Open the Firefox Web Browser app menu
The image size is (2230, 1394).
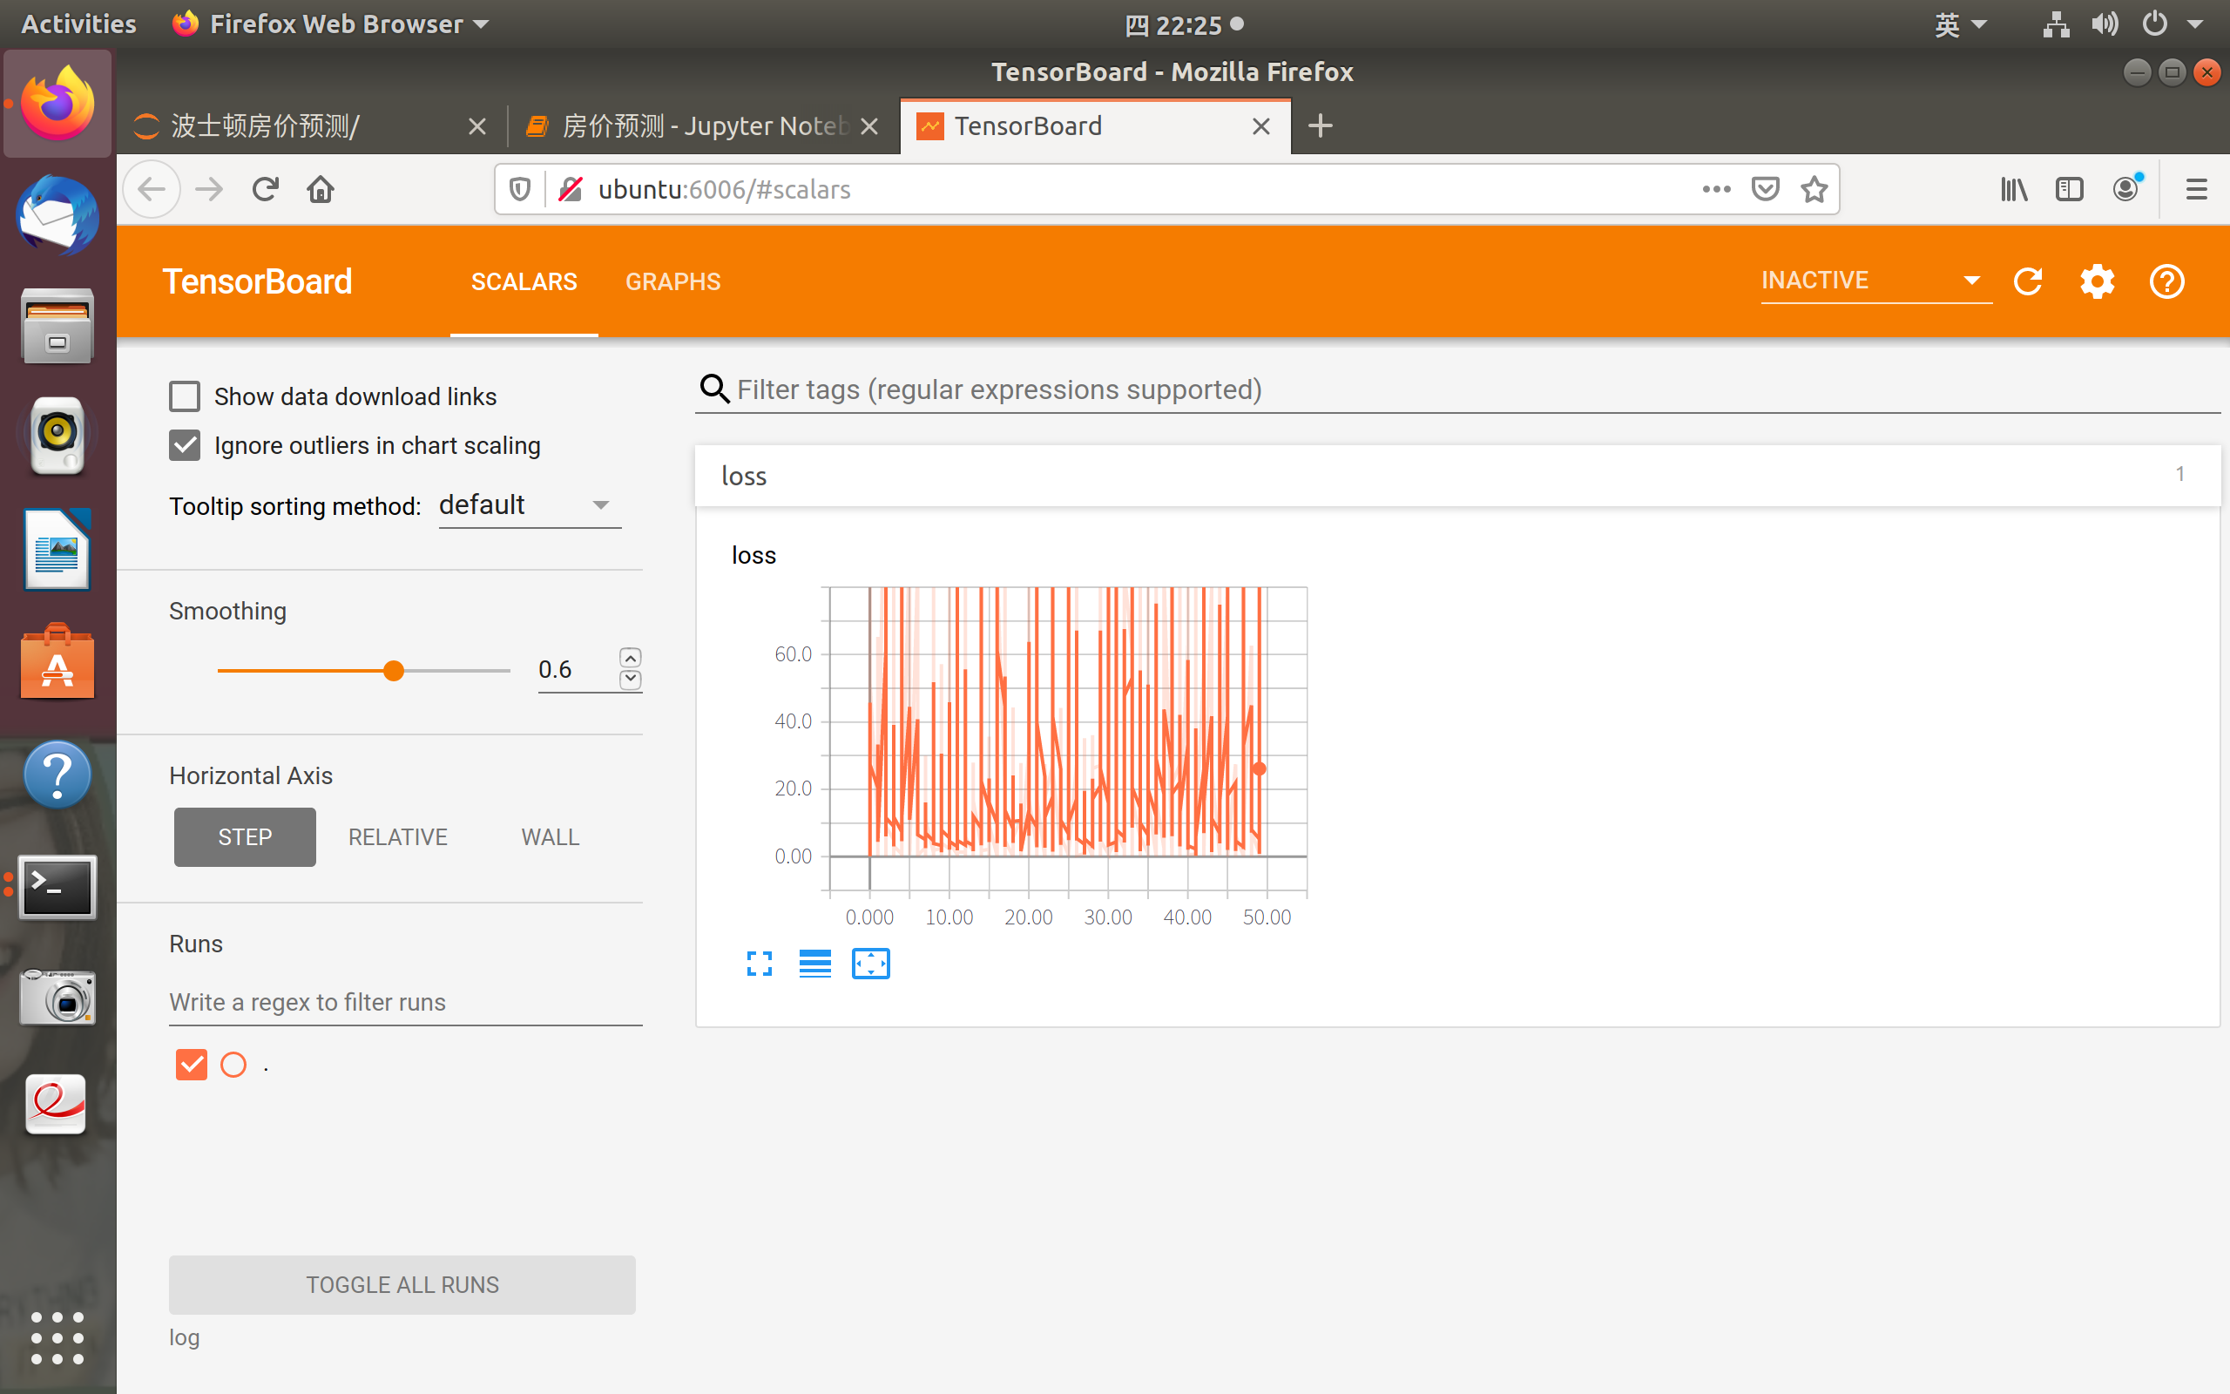point(330,24)
